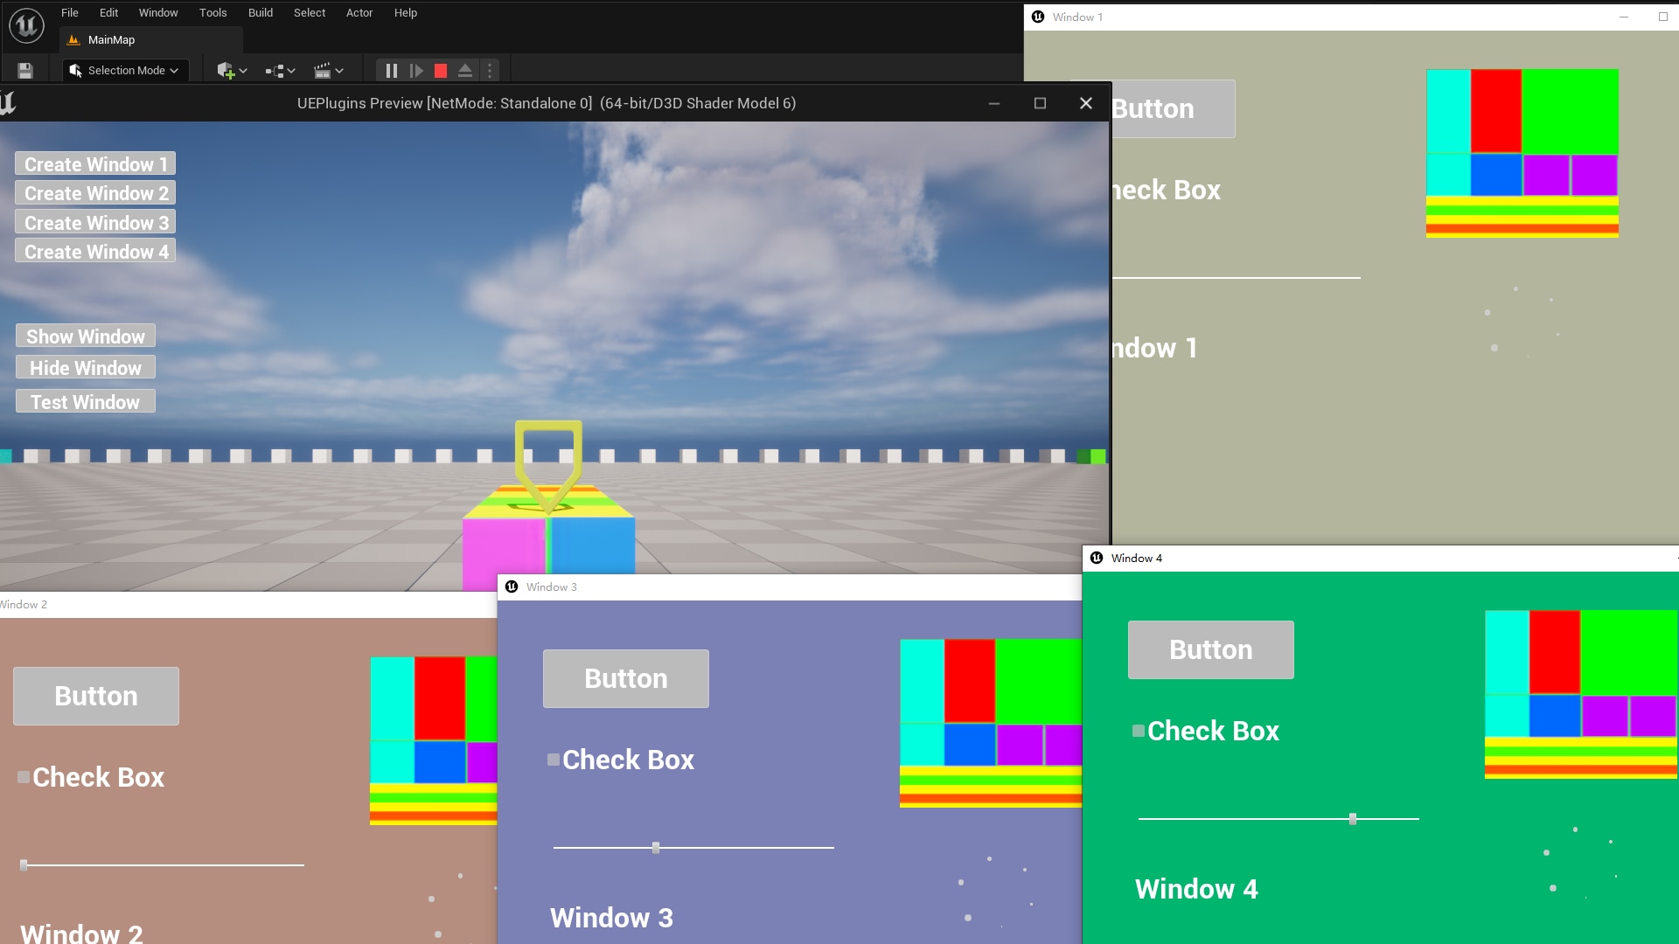The height and width of the screenshot is (944, 1679).
Task: Open the Build menu
Action: tap(260, 12)
